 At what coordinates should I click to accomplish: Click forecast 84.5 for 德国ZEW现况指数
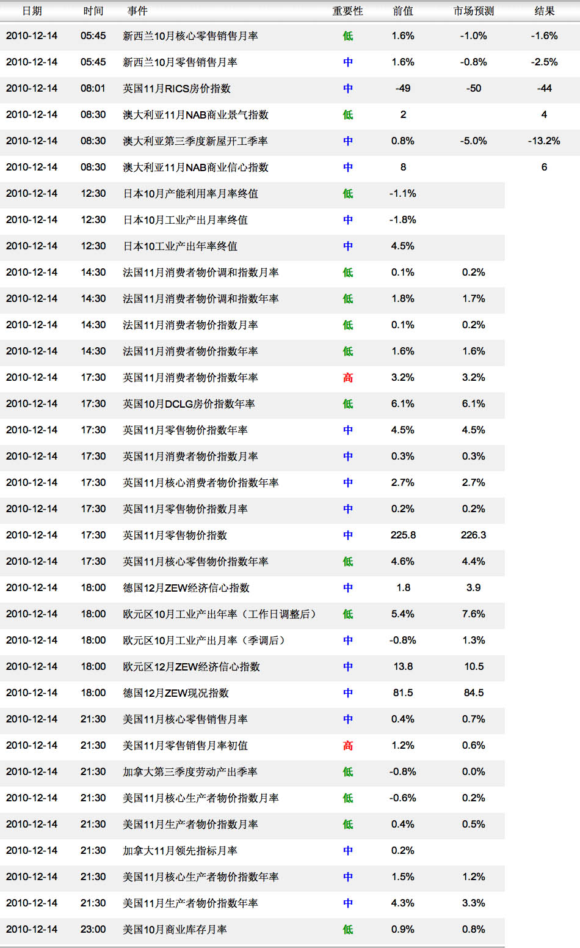coord(474,693)
